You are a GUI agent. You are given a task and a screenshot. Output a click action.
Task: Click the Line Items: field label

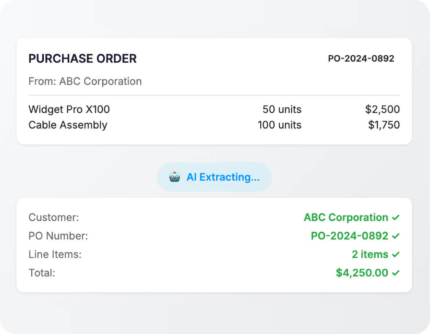click(x=55, y=254)
